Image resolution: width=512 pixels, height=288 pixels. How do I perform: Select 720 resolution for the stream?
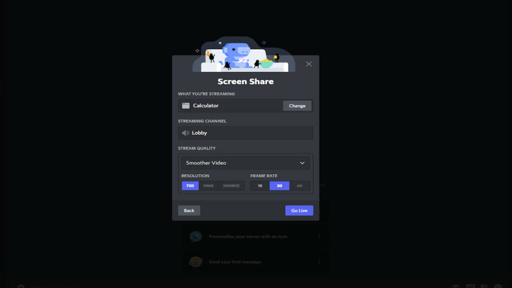point(189,185)
